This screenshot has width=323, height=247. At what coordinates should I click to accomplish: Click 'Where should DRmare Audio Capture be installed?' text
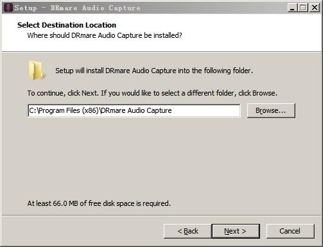tap(105, 35)
